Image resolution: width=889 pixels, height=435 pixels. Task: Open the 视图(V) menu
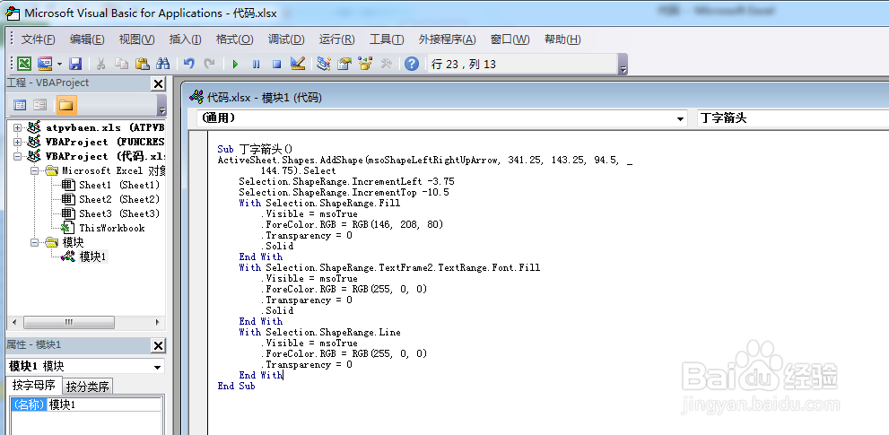tap(136, 39)
